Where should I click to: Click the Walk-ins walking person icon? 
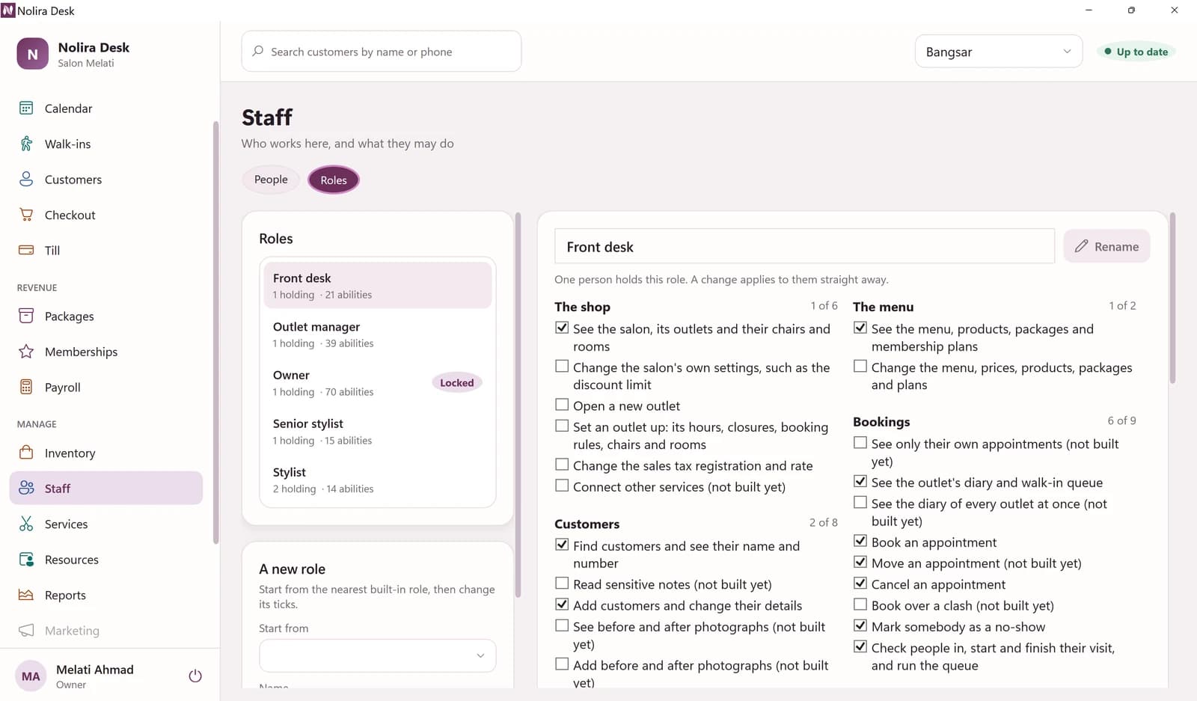(x=26, y=144)
